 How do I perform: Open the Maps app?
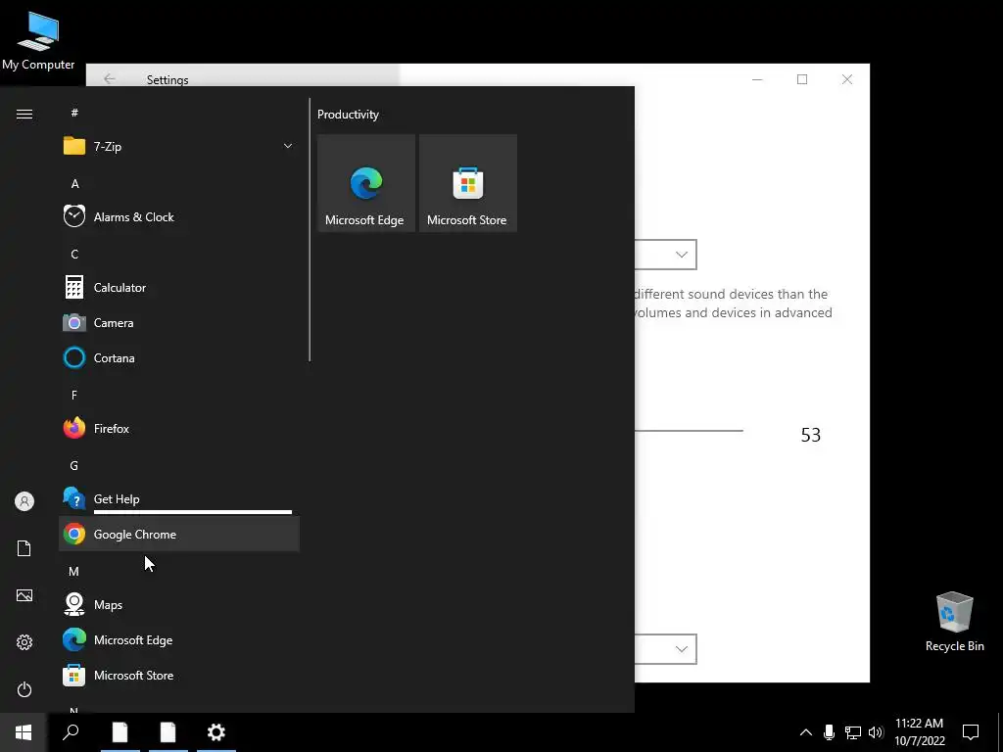[x=179, y=604]
